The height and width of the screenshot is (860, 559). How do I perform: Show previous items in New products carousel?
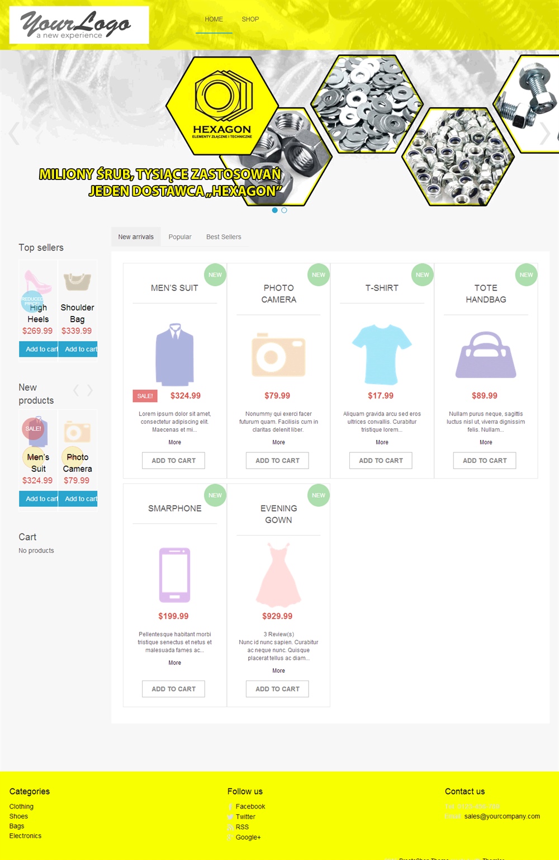click(x=76, y=390)
